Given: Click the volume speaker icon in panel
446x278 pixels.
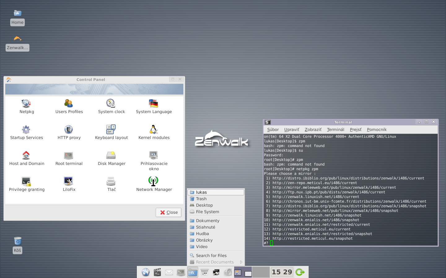Looking at the screenshot, I should (x=228, y=272).
